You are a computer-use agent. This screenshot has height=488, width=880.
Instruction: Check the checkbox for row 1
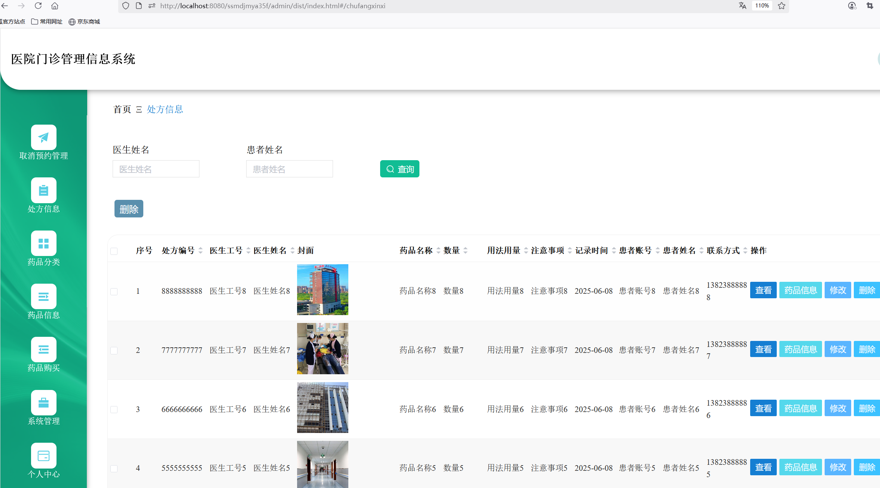pyautogui.click(x=114, y=292)
